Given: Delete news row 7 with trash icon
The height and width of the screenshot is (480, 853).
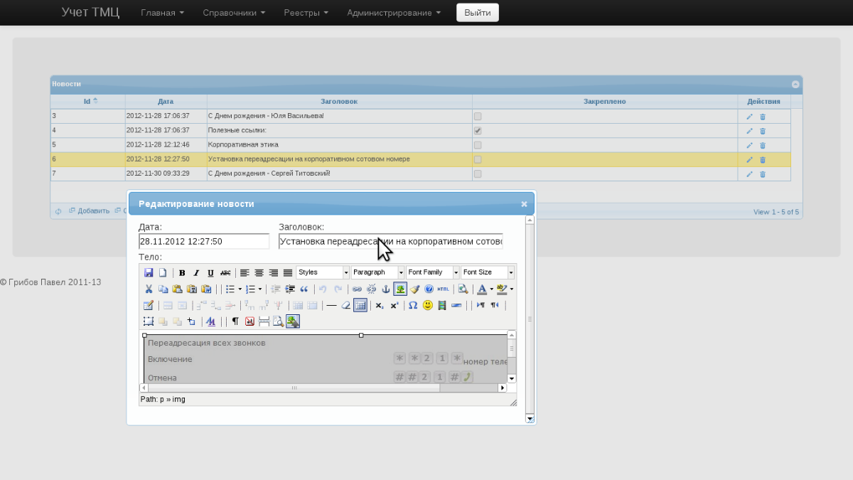Looking at the screenshot, I should tap(763, 174).
